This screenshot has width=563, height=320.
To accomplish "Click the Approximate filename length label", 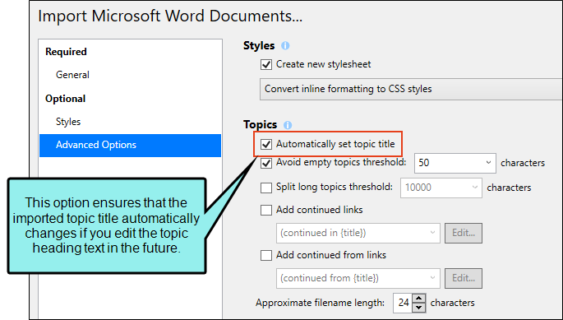I will (x=320, y=303).
